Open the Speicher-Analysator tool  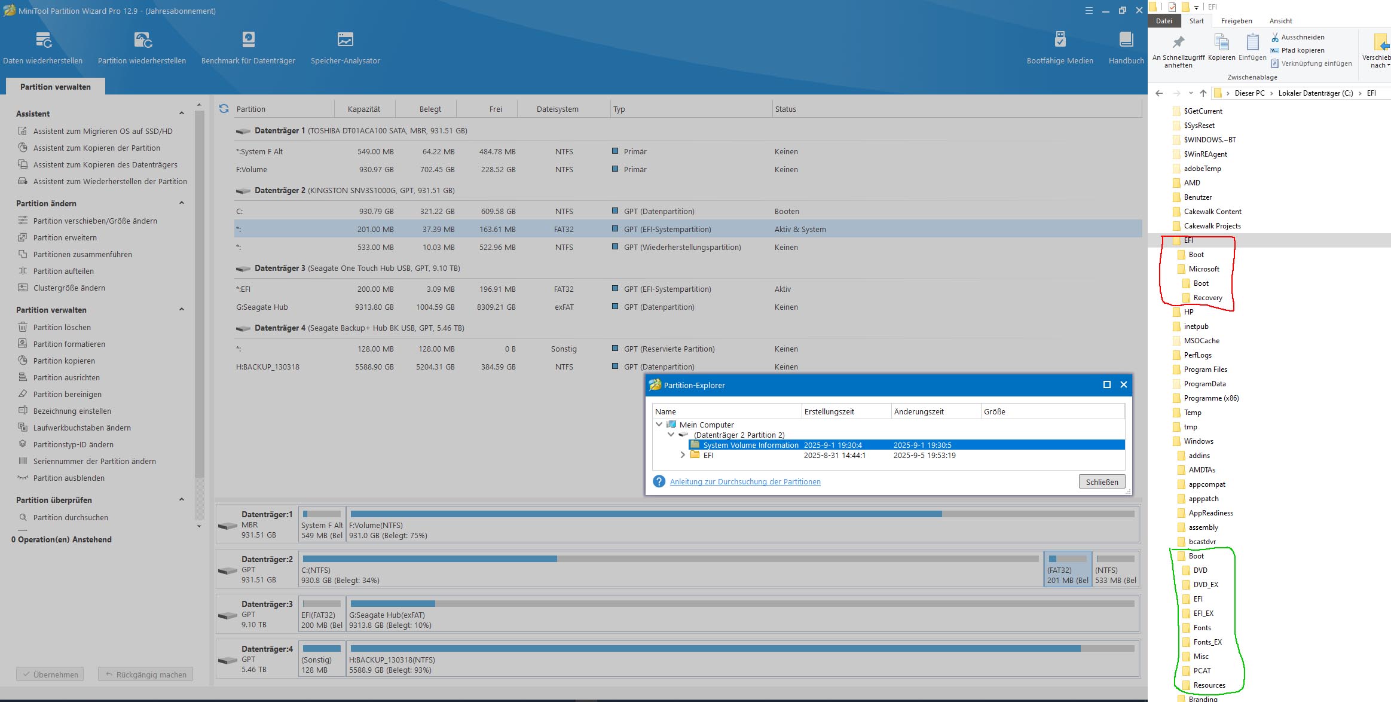click(346, 41)
